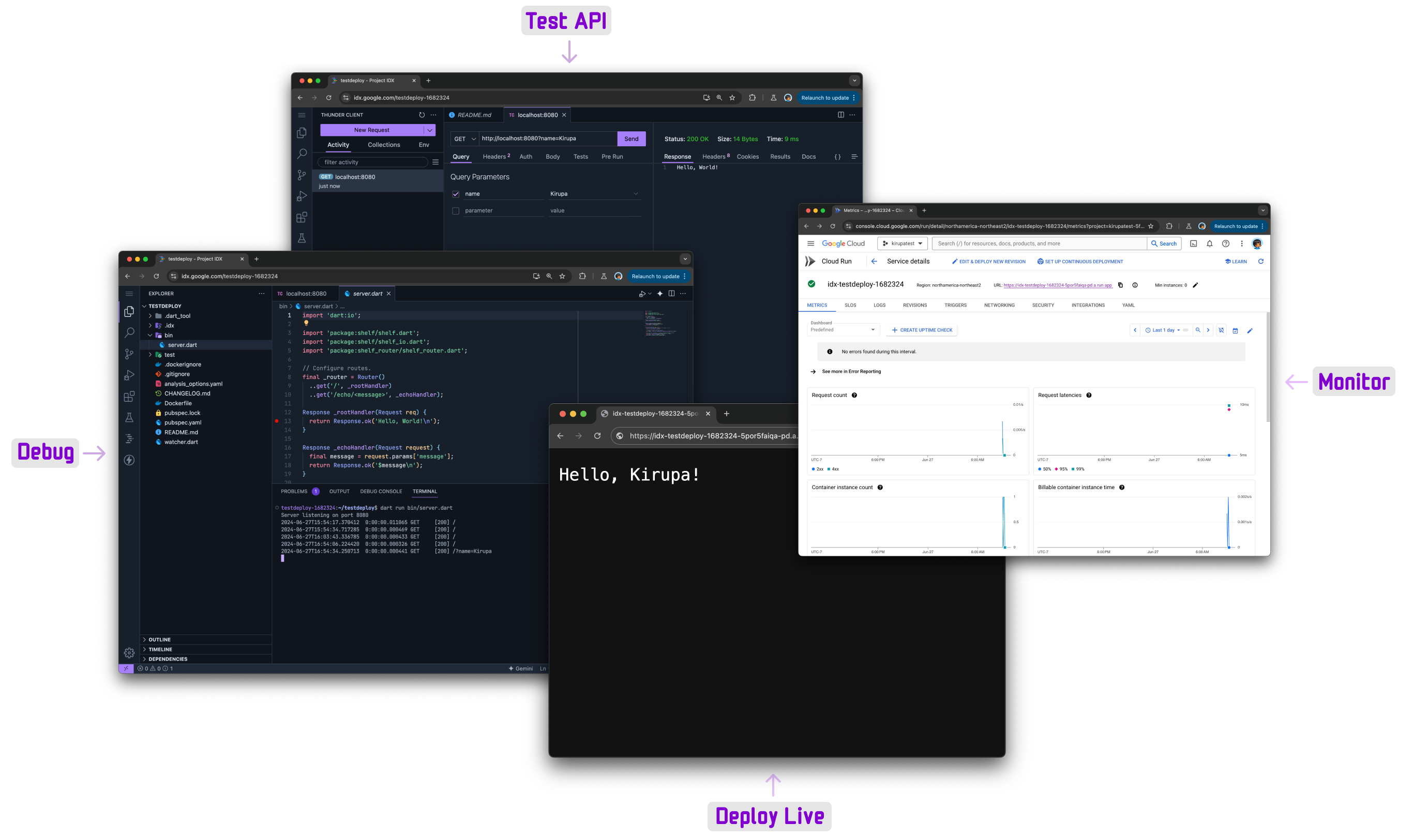The image size is (1413, 838).
Task: Open Google Cloud hamburger navigation menu
Action: coord(810,243)
